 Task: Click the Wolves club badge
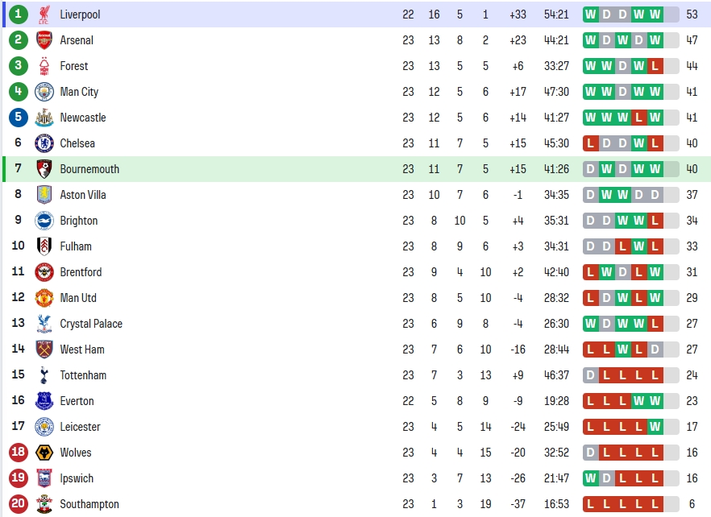click(44, 453)
